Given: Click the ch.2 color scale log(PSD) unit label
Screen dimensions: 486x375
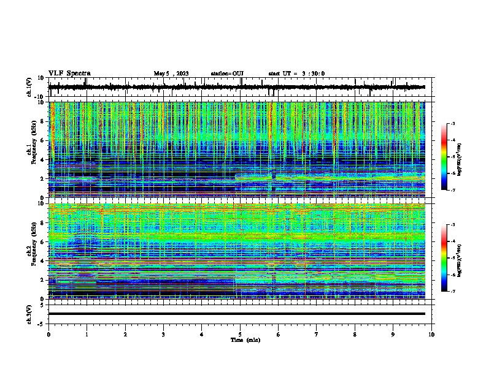Looking at the screenshot, I should tap(460, 260).
